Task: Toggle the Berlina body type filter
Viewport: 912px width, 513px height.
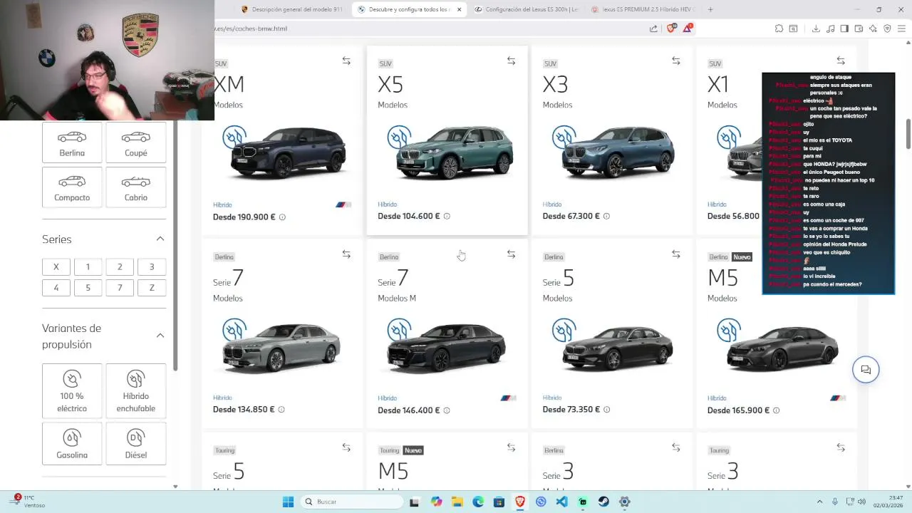Action: pyautogui.click(x=72, y=142)
